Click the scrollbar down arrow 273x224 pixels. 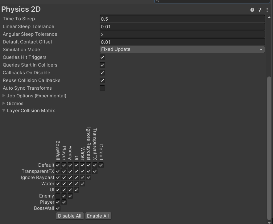[269, 222]
